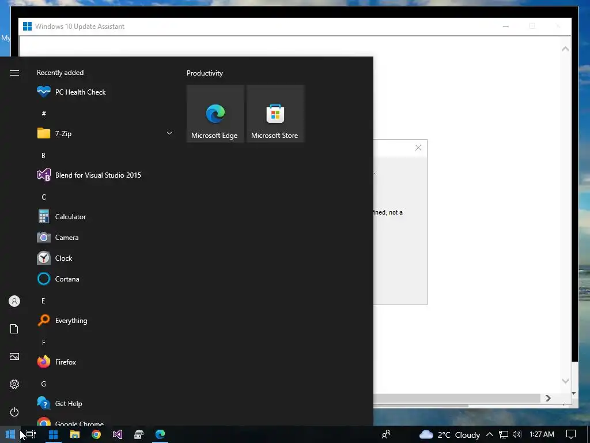The image size is (590, 443).
Task: Show hidden system tray icons
Action: (490, 434)
